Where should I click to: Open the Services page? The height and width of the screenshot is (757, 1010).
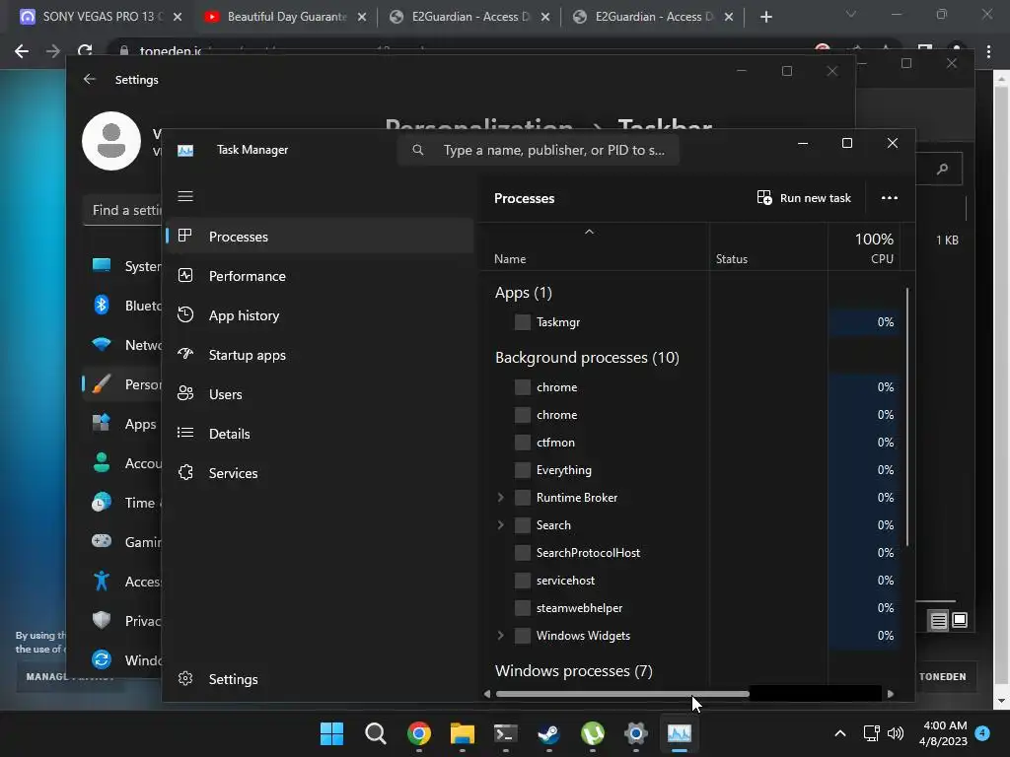point(320,473)
